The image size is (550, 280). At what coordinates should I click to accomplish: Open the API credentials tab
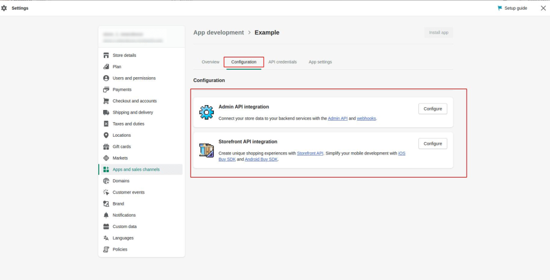[283, 62]
